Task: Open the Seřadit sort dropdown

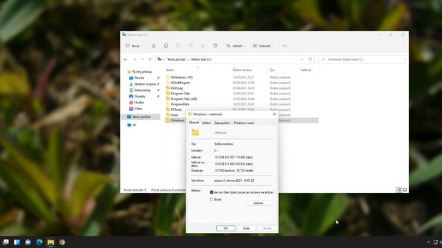Action: click(236, 46)
